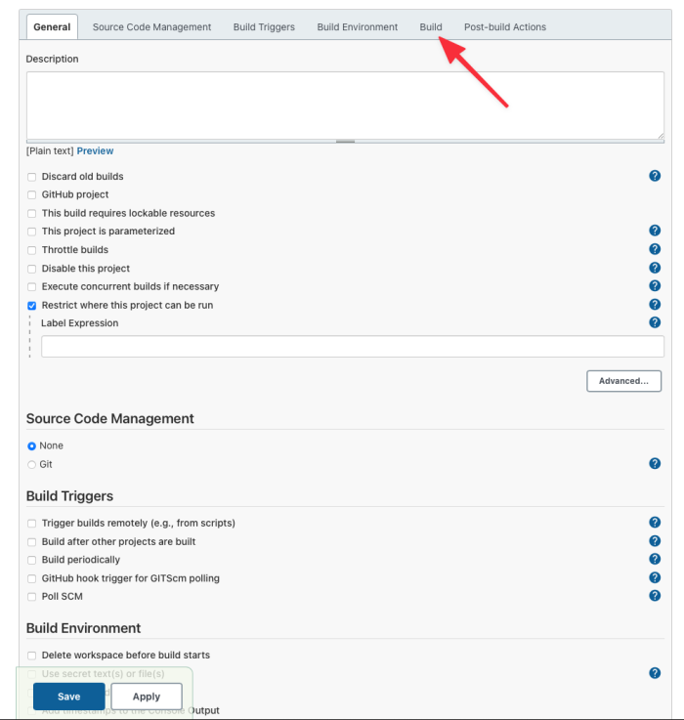Select the None source control option
Image resolution: width=684 pixels, height=720 pixels.
coord(31,445)
